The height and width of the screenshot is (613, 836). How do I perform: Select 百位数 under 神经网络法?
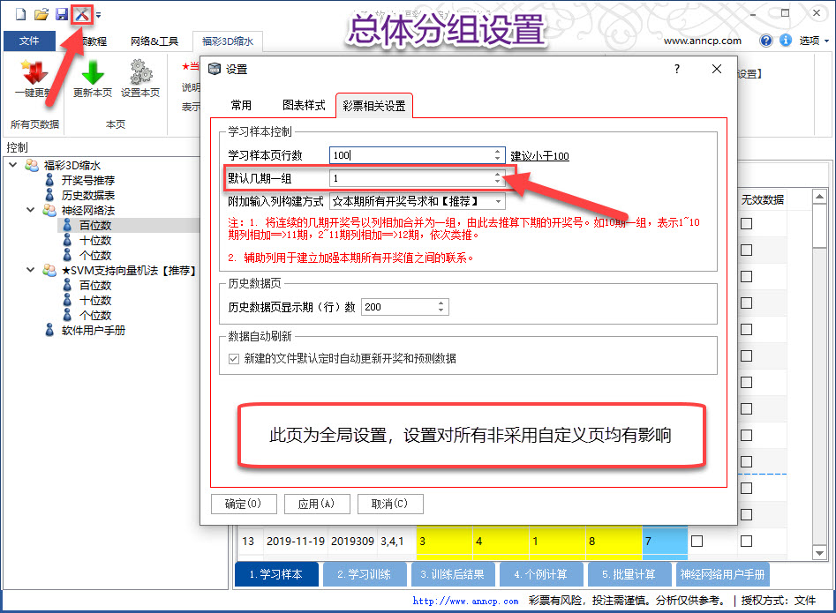click(x=95, y=225)
